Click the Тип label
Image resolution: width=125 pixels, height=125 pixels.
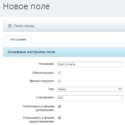tap(51, 89)
